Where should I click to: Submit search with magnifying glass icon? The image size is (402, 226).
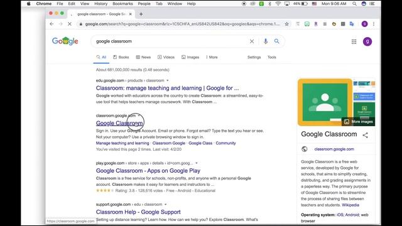tap(276, 41)
